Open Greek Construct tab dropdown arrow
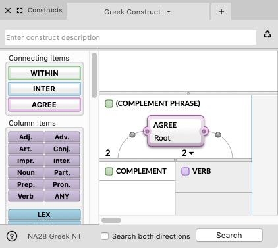Screen dimensions: 278x248 [x=169, y=12]
